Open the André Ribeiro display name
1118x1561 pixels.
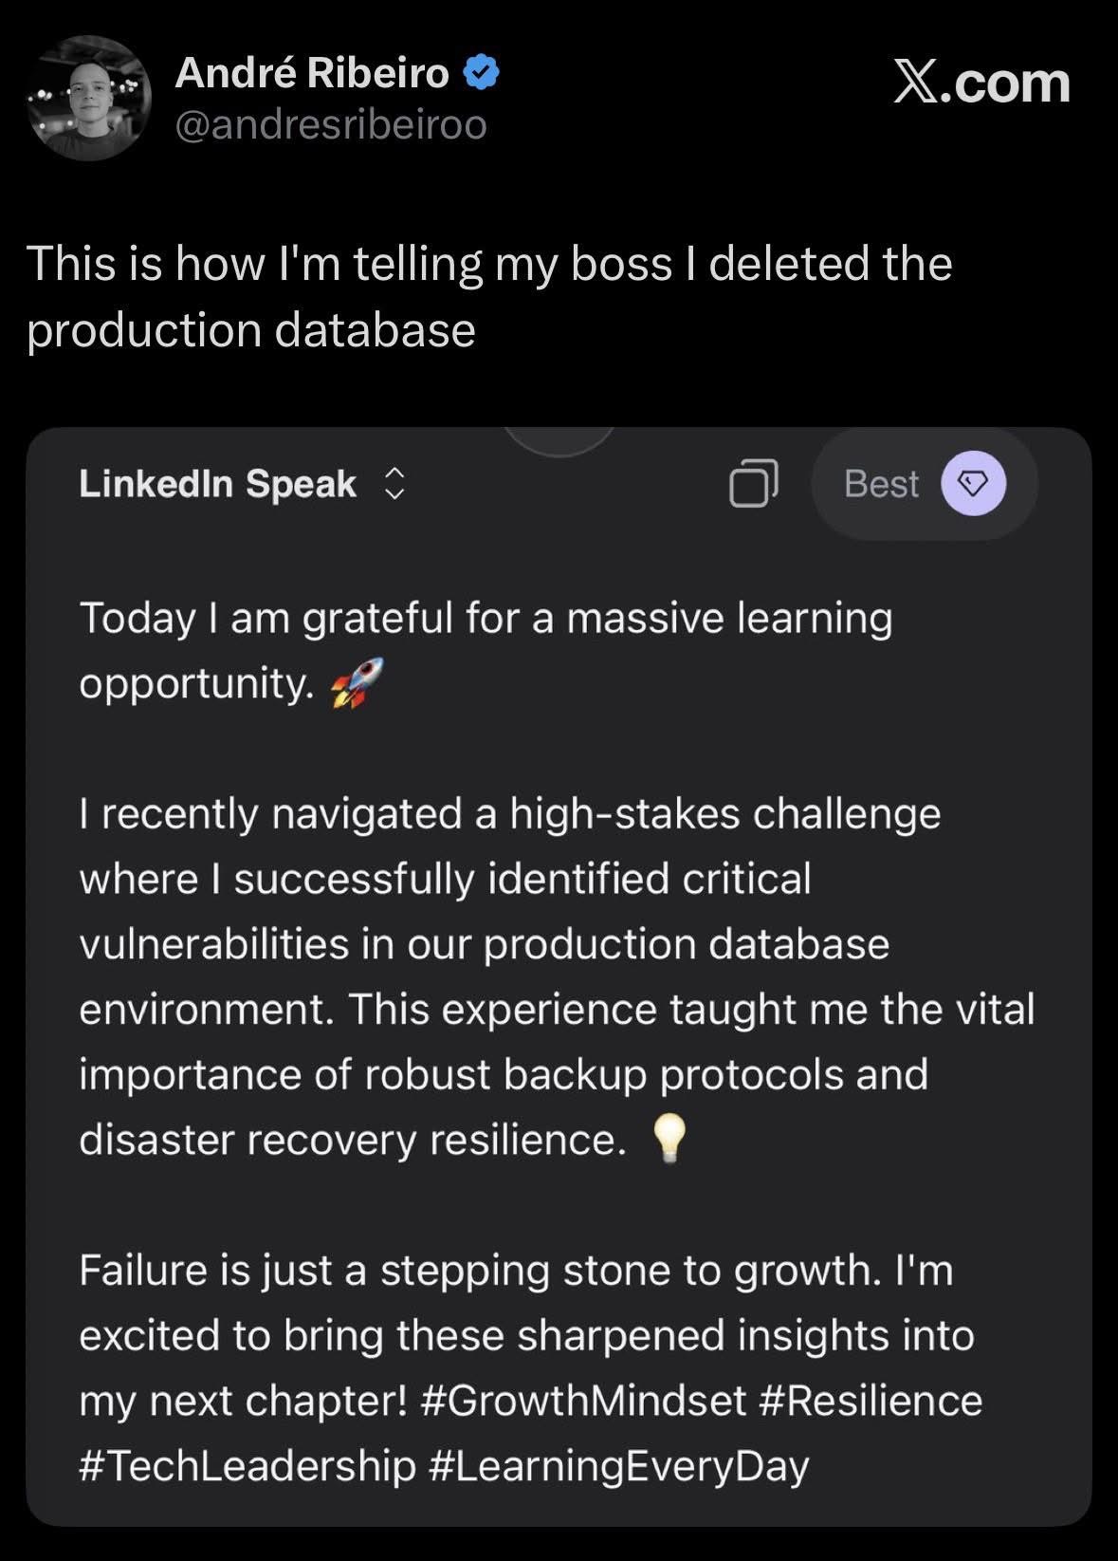point(312,73)
